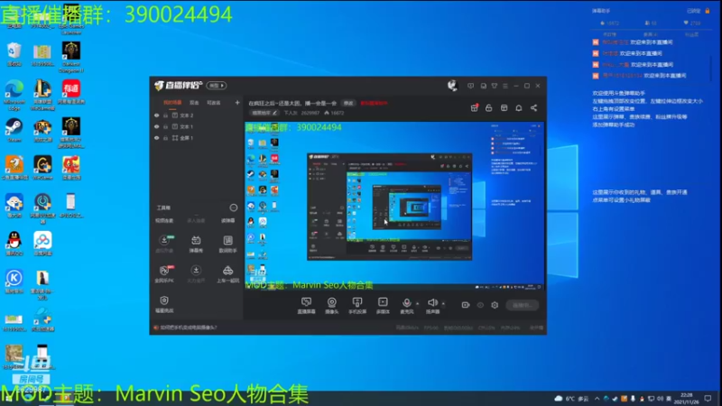Open stream settings gear beside start button
Screen dimensions: 722x406
coord(495,305)
